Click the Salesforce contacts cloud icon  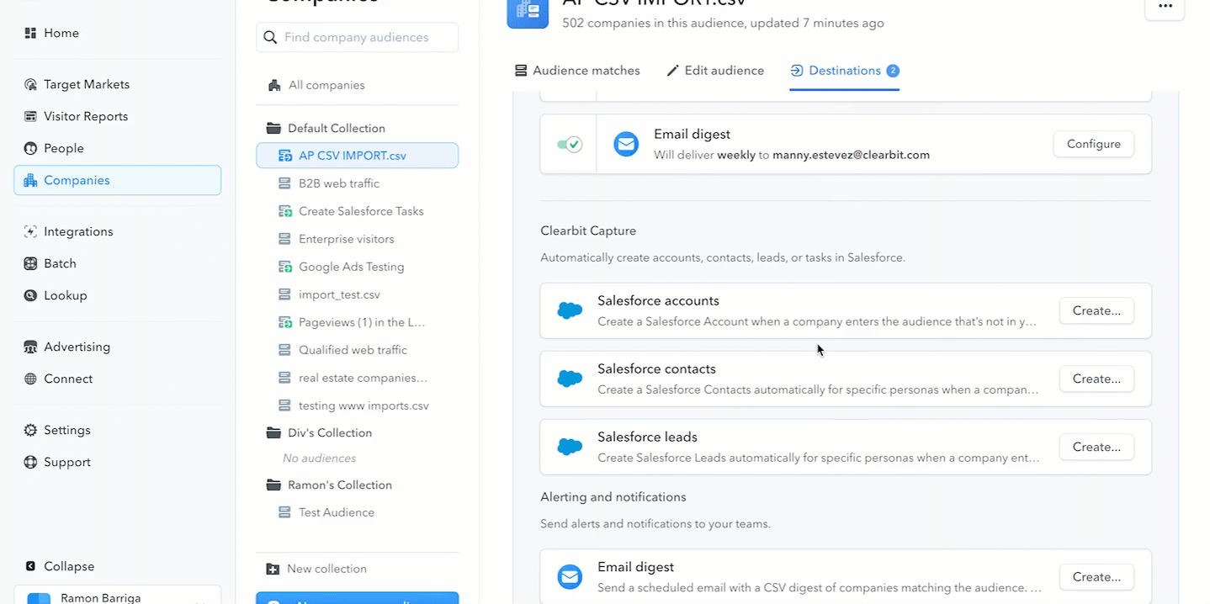point(570,379)
